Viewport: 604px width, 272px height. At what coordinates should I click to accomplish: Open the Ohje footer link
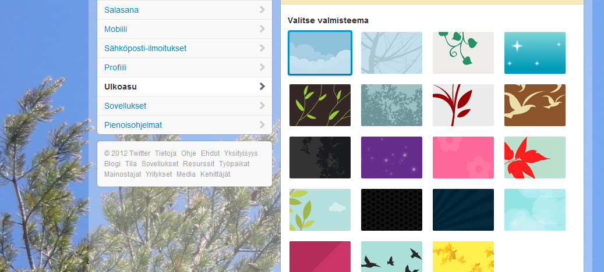189,153
